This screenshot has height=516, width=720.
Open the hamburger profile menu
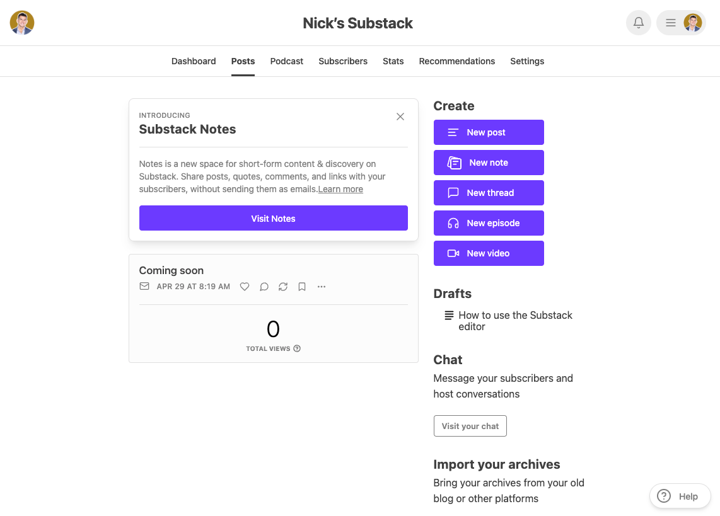tap(681, 23)
